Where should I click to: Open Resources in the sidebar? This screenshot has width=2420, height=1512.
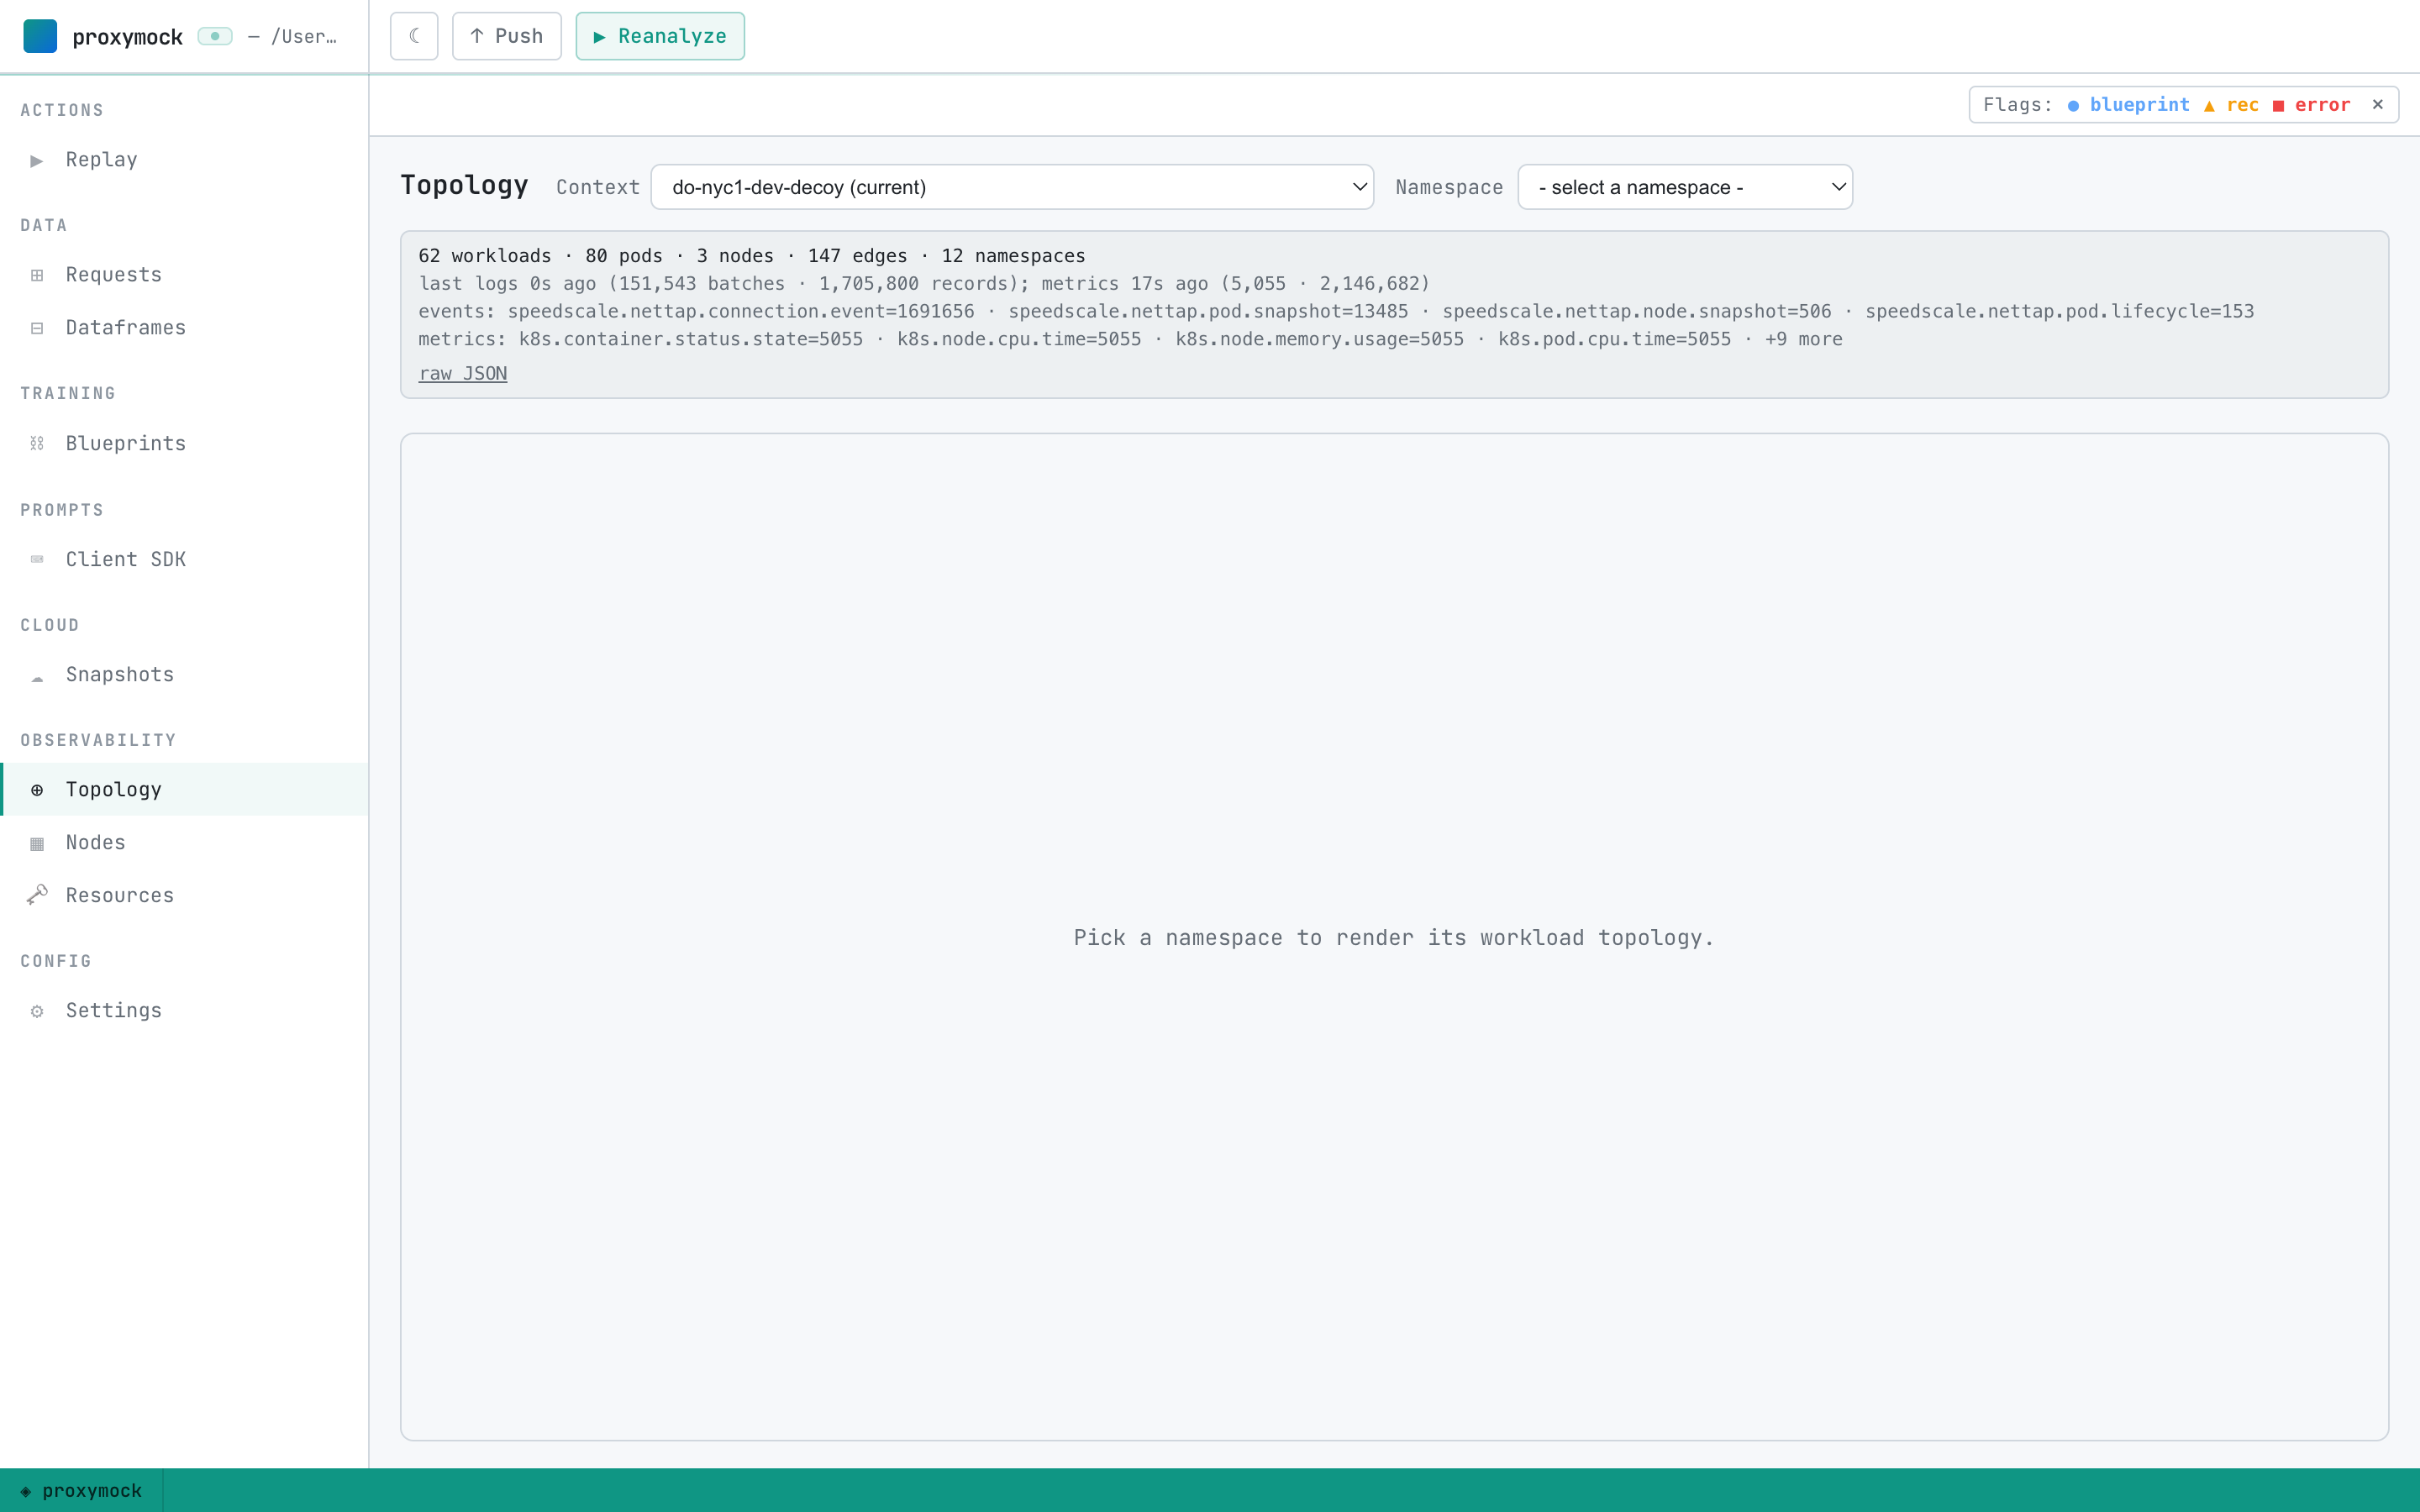(x=184, y=895)
